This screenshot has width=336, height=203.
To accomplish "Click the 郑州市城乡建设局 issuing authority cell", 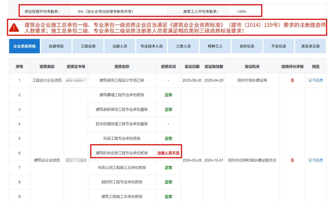I will [x=252, y=80].
